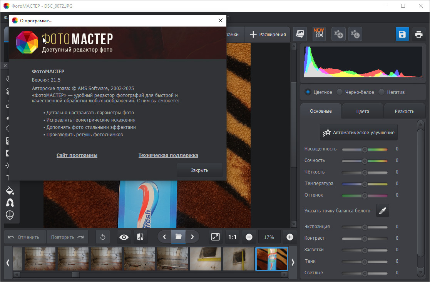Click the zoom in plus icon
Screen dimensions: 430x282
[x=290, y=237]
